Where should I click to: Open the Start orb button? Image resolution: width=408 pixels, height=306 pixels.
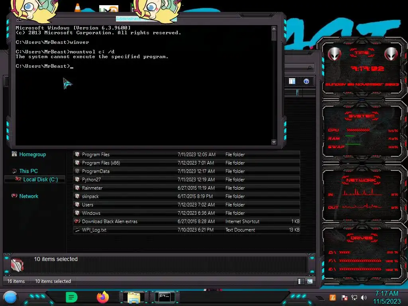[10, 297]
